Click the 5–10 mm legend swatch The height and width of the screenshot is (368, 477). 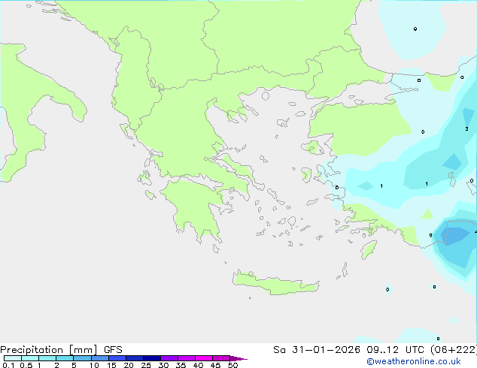(82, 358)
